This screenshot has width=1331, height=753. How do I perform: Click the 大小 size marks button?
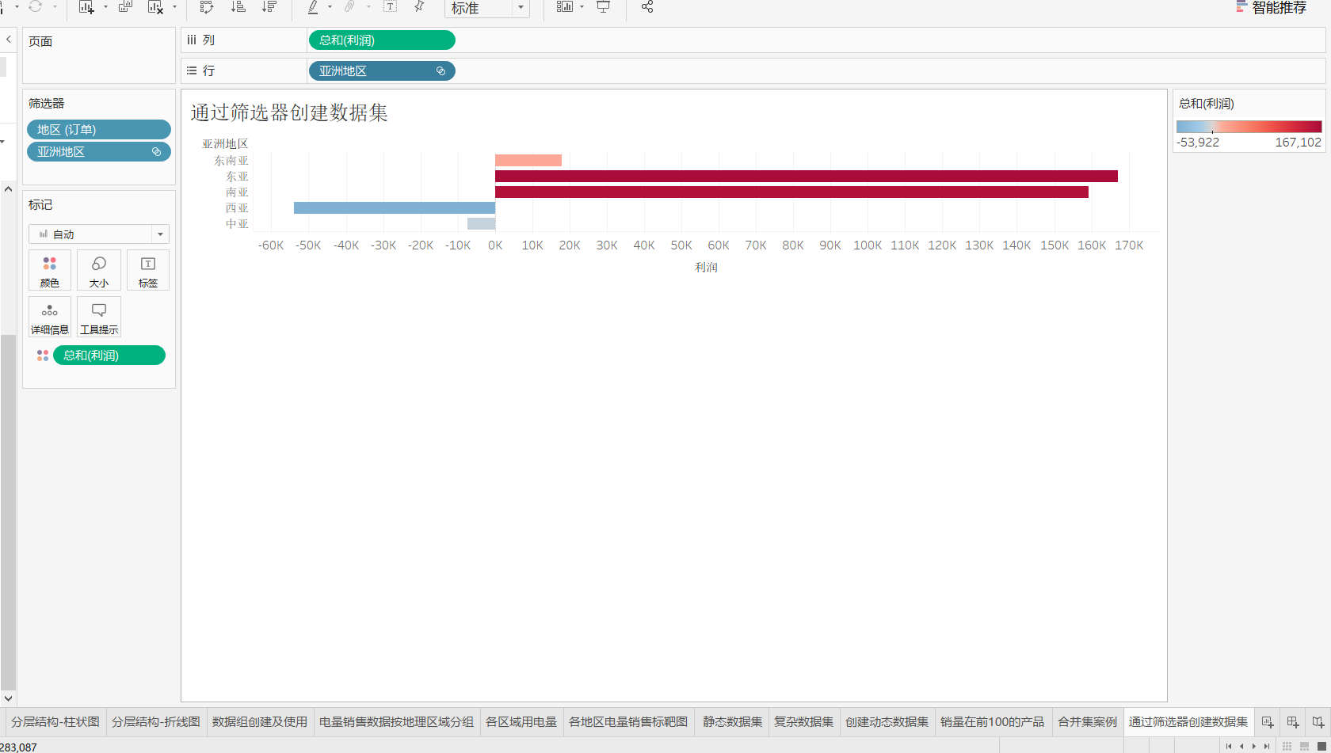point(99,270)
